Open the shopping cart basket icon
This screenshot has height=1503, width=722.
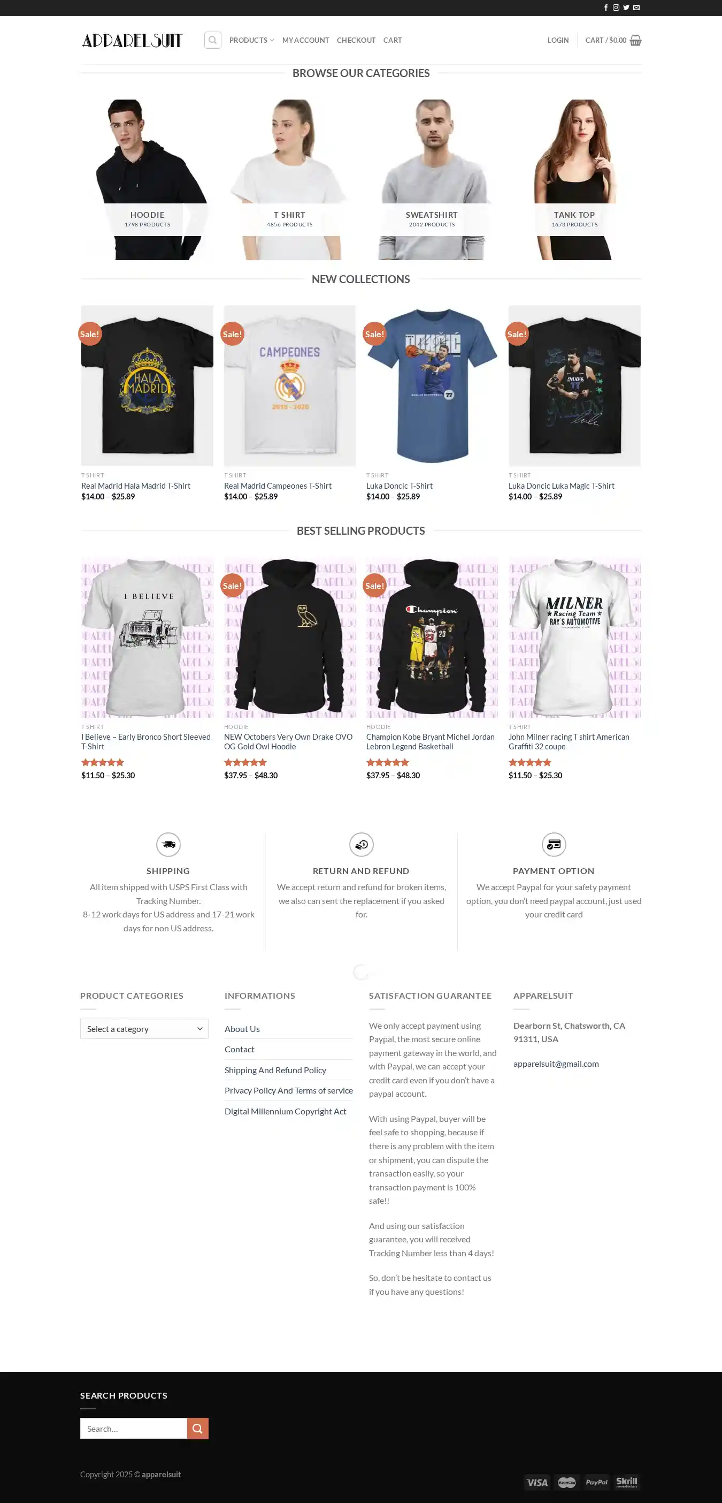click(x=636, y=40)
